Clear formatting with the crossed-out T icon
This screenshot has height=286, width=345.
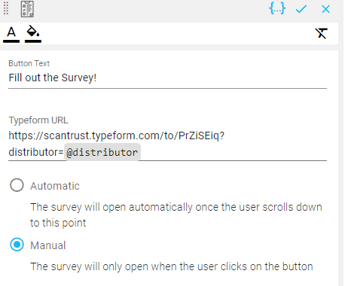coord(322,33)
